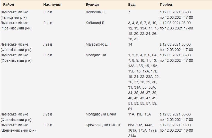Click the Маївського Д. street name
This screenshot has height=138, width=212.
pyautogui.click(x=97, y=44)
